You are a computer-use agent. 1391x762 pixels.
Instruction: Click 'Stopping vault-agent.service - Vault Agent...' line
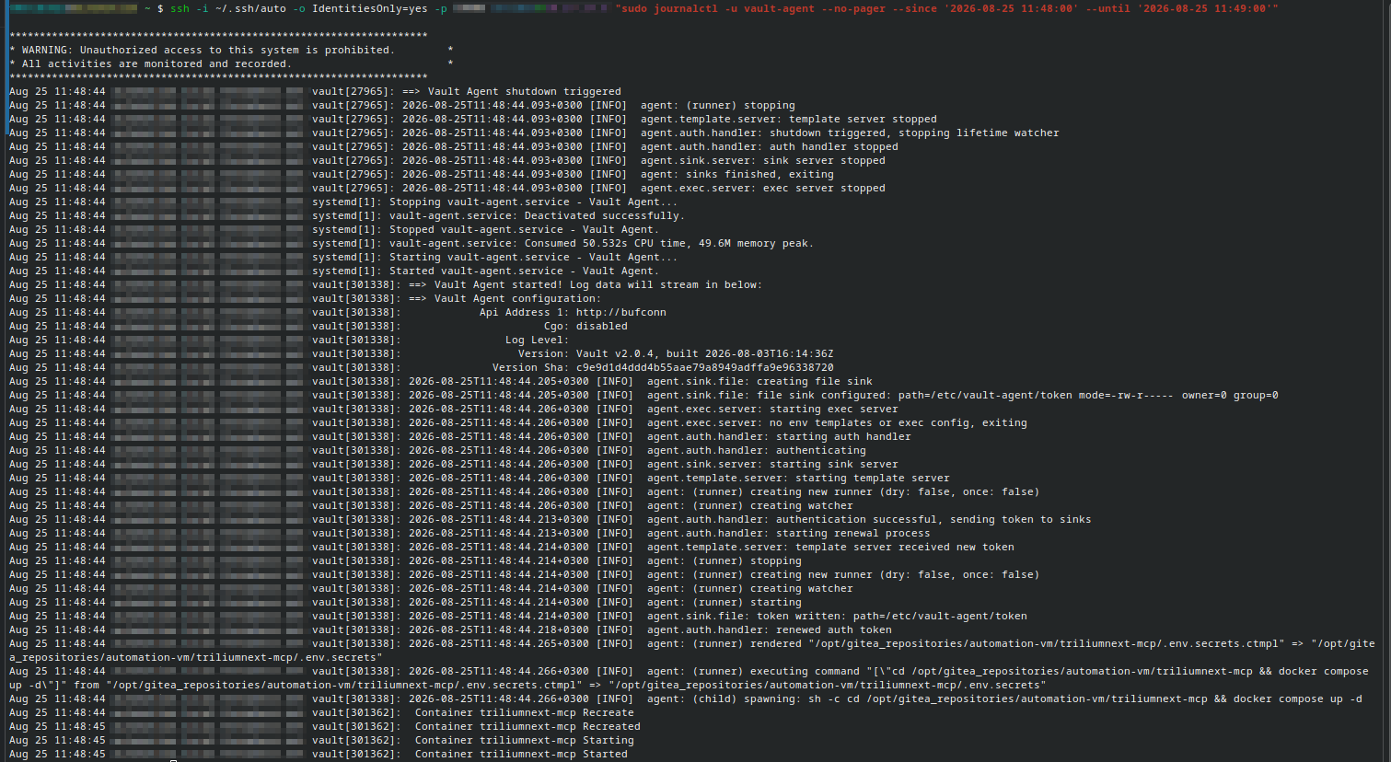coord(533,202)
